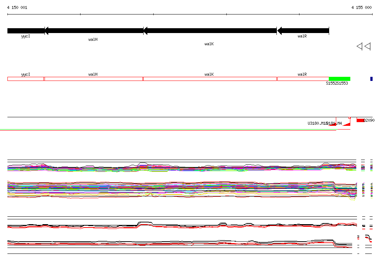This screenshot has width=380, height=265.
Task: Click the 4 150 001 coordinate label
Action: (x=17, y=7)
